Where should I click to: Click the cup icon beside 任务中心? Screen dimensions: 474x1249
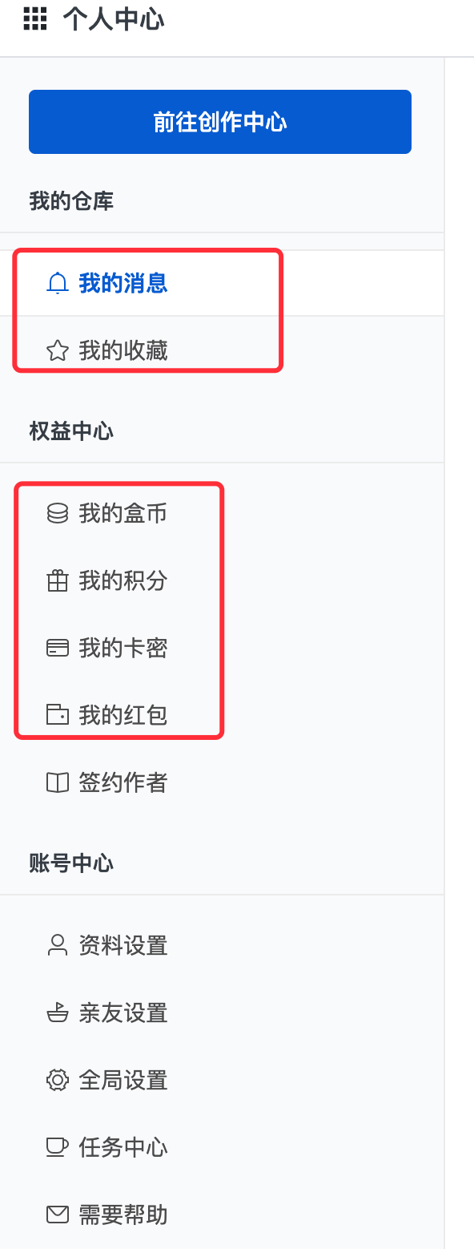pos(57,1148)
